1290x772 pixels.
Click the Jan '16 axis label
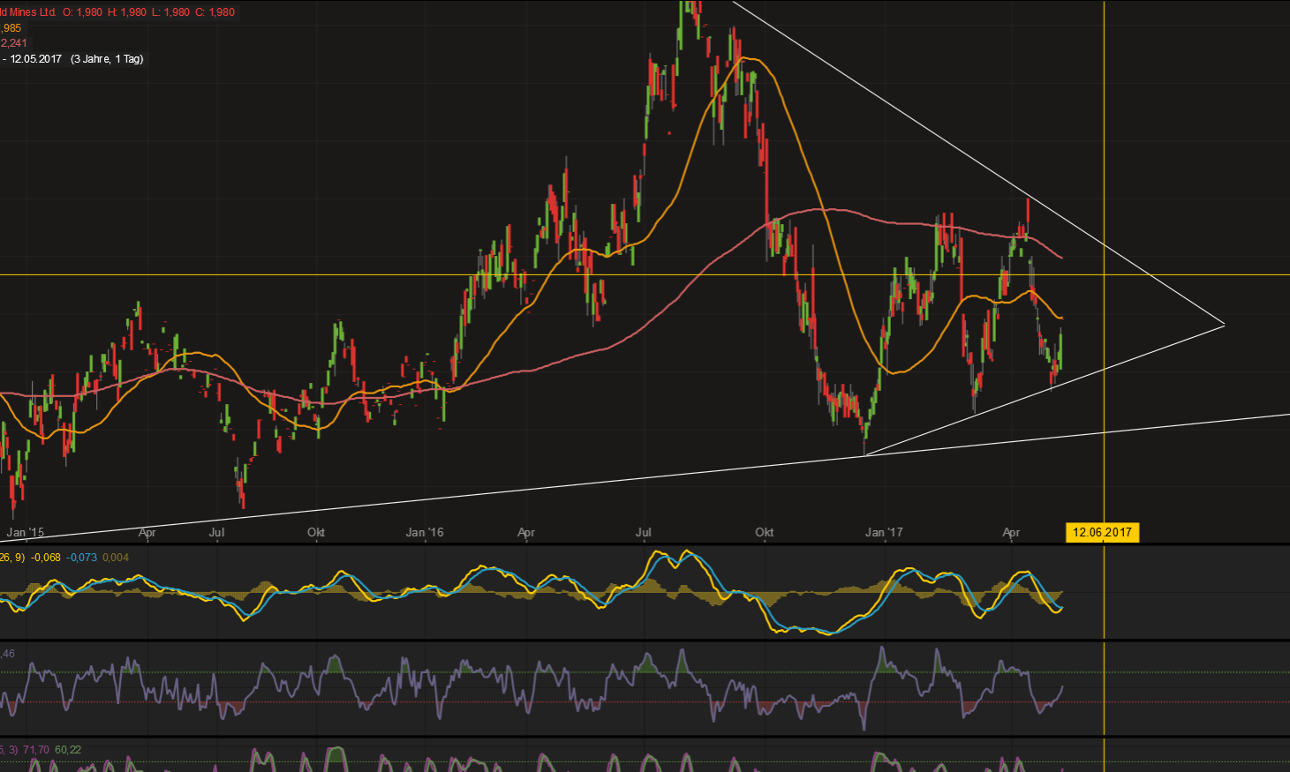(425, 532)
